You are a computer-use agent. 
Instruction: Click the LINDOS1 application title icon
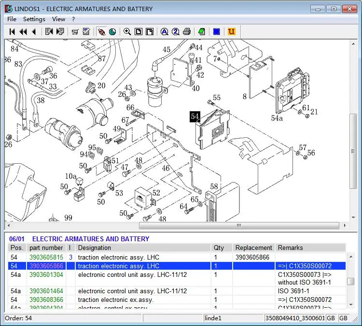[x=9, y=9]
